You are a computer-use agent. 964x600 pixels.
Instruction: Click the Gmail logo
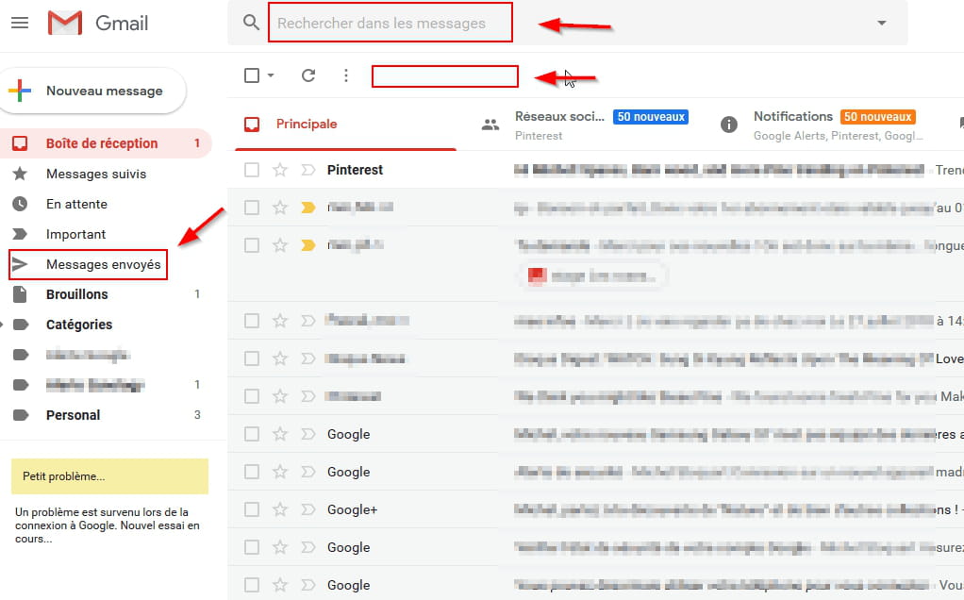click(x=98, y=23)
